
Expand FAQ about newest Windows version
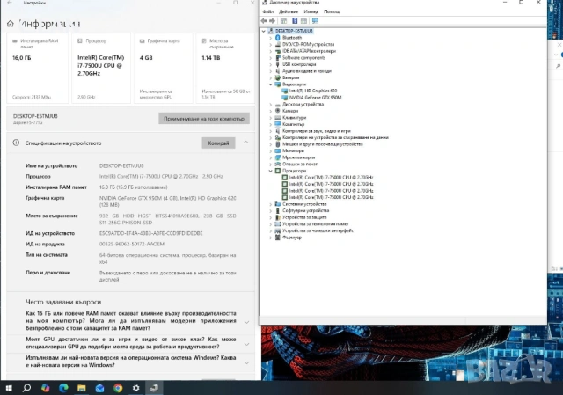coord(246,362)
